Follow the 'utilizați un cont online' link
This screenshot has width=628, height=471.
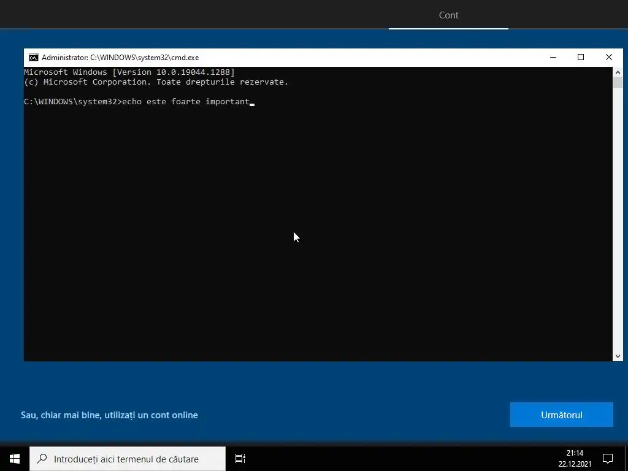coord(109,415)
